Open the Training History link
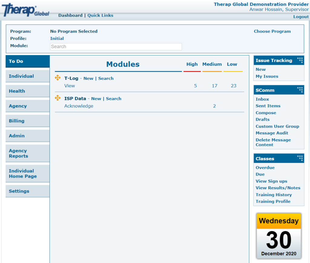Screen dimensions: 310x263 tap(273, 195)
